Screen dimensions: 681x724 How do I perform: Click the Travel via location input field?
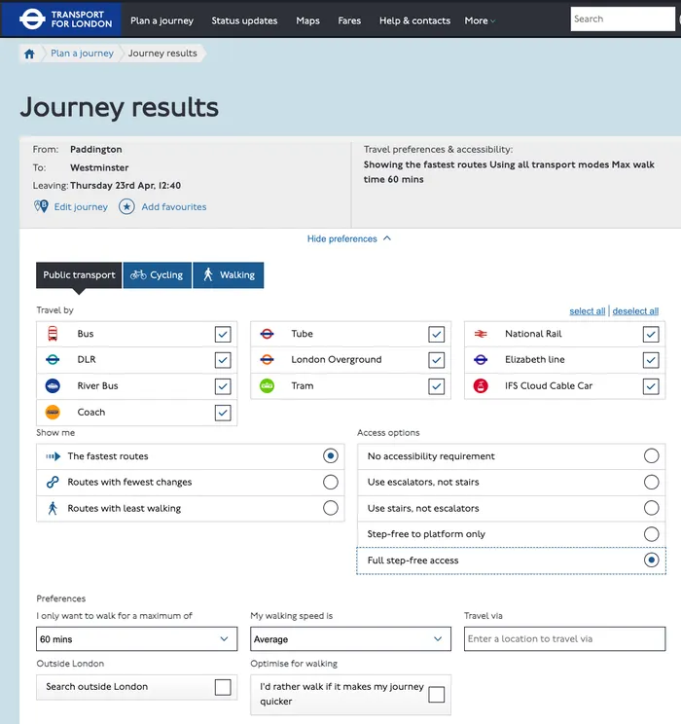[x=564, y=639]
